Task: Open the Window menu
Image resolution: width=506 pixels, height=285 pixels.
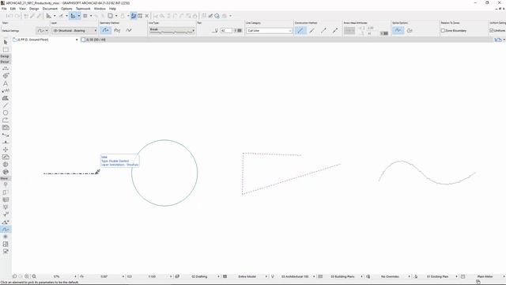Action: [x=100, y=9]
